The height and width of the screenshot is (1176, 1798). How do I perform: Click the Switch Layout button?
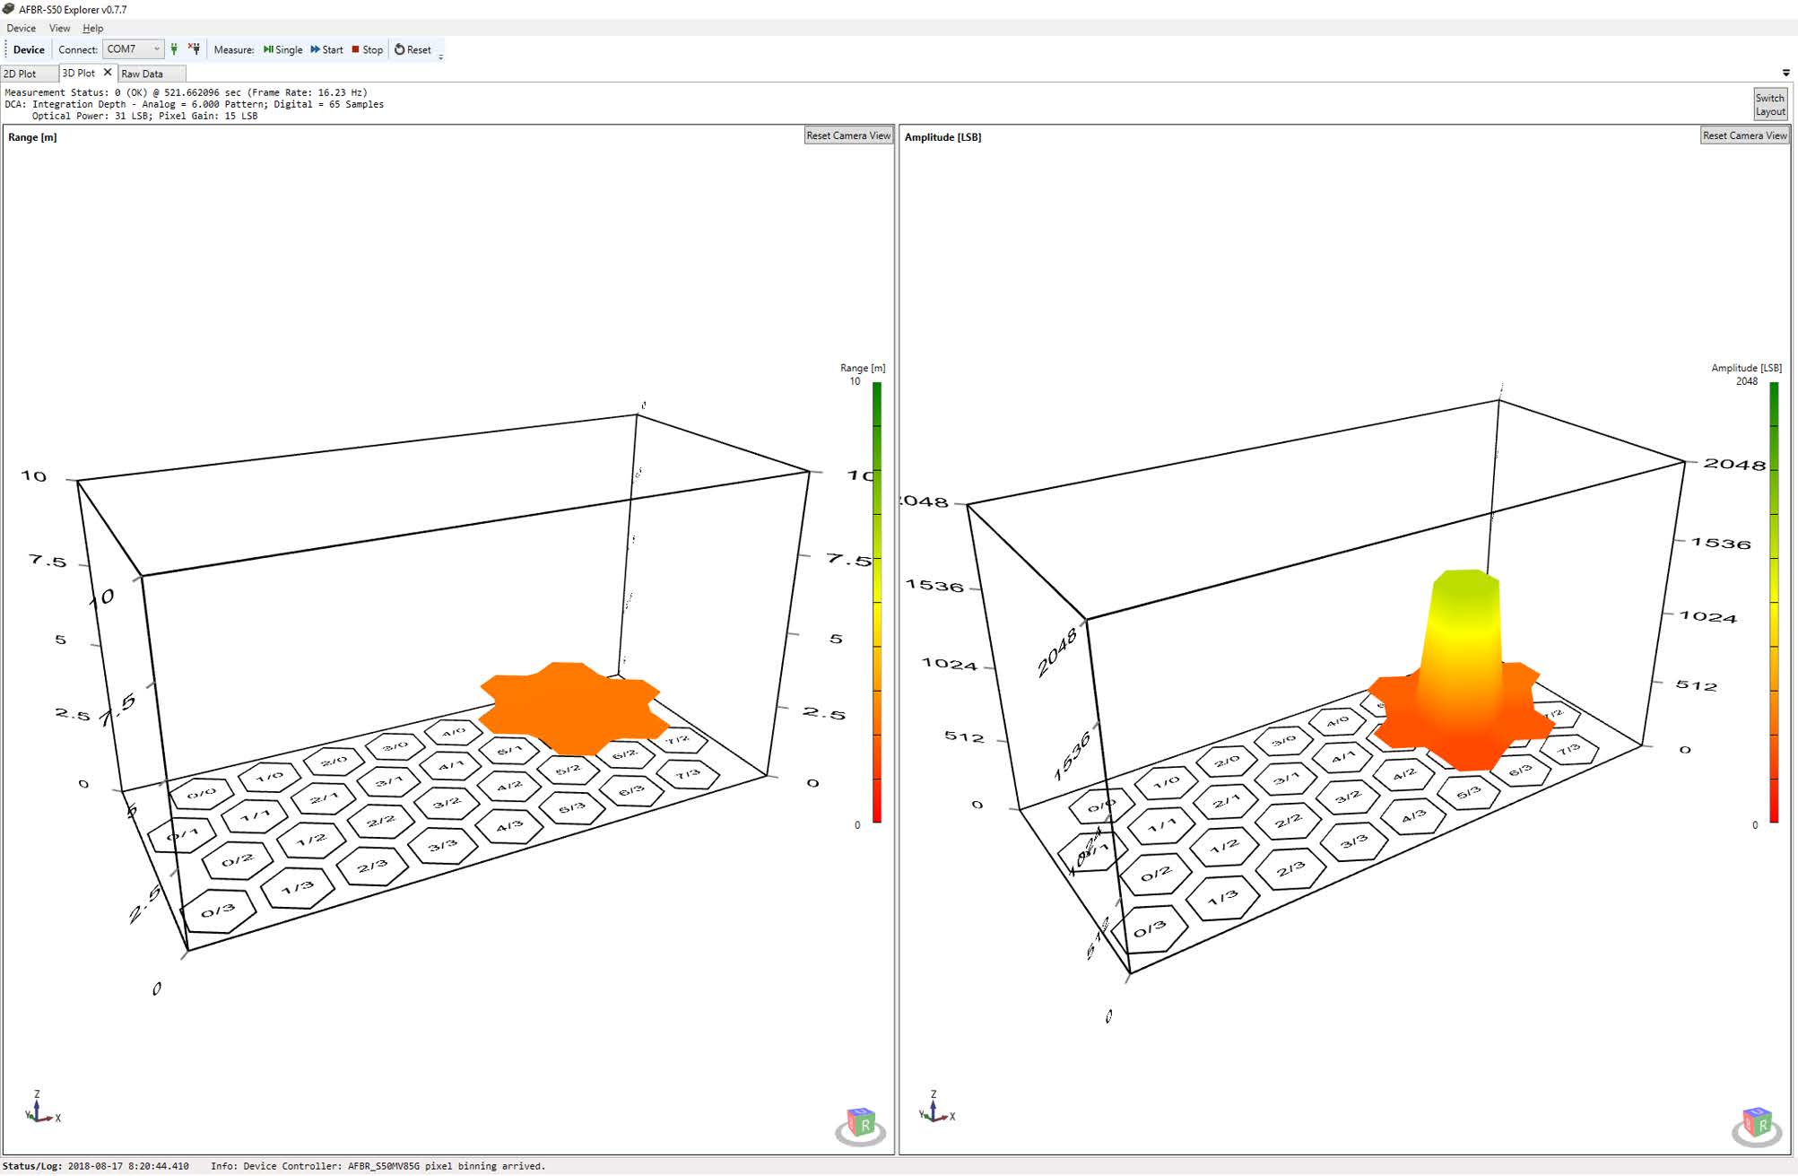pyautogui.click(x=1769, y=105)
